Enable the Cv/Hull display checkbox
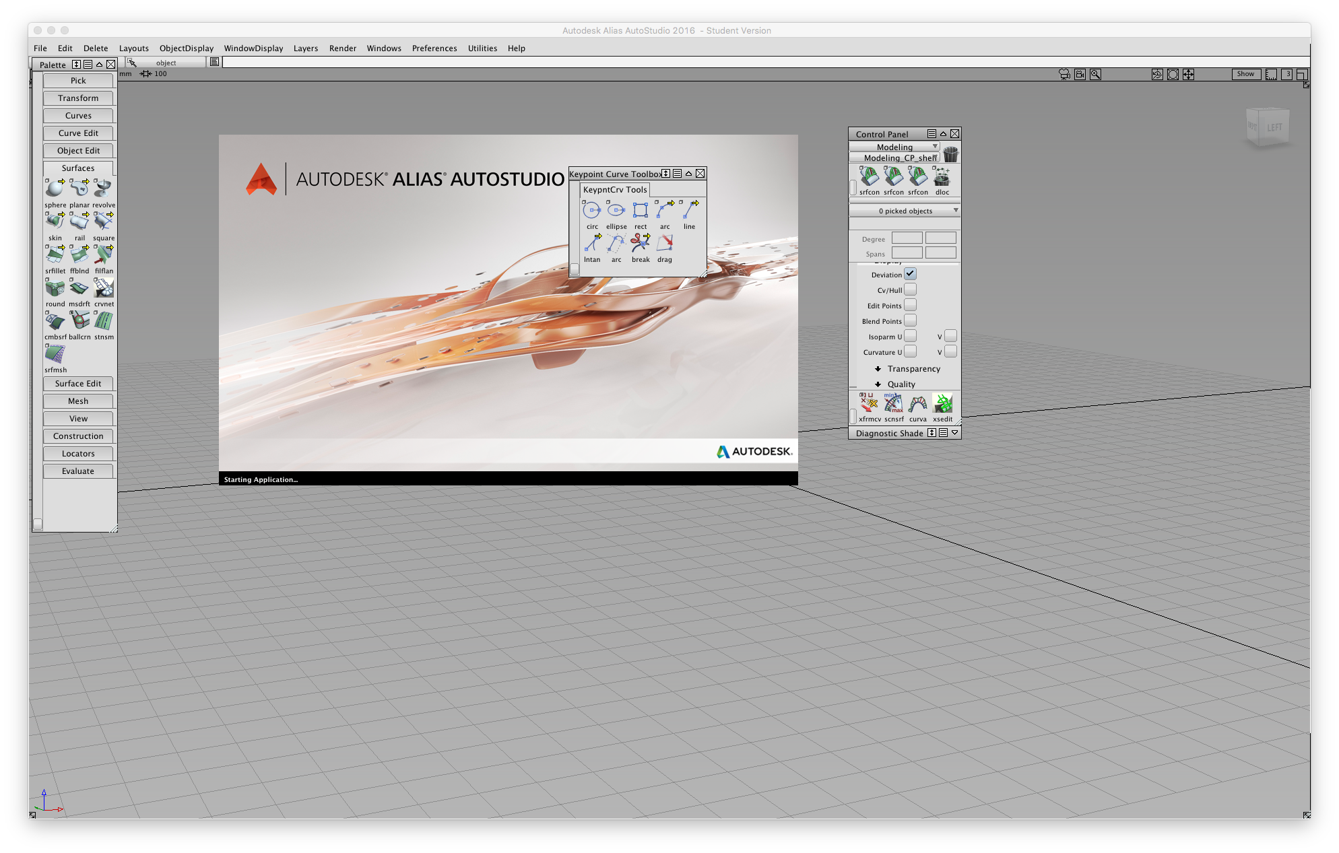 pyautogui.click(x=911, y=289)
